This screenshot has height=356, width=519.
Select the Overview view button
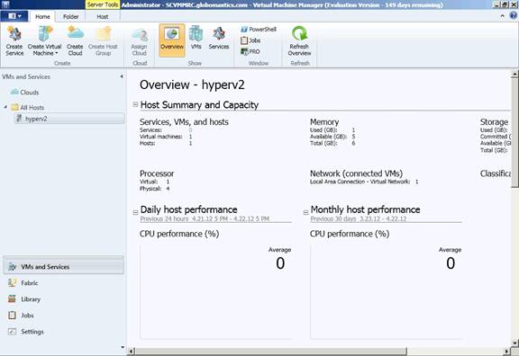pos(172,40)
